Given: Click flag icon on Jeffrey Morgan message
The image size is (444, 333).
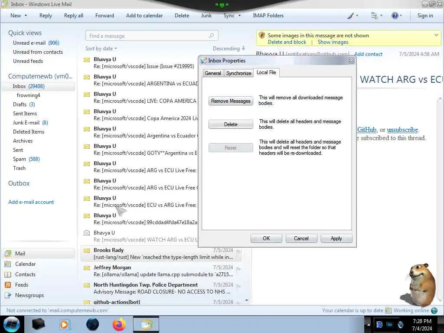Looking at the screenshot, I should click(238, 269).
